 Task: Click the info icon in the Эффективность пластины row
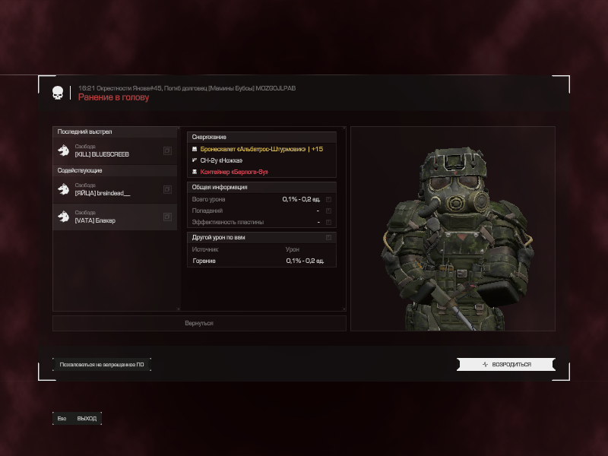coord(328,222)
